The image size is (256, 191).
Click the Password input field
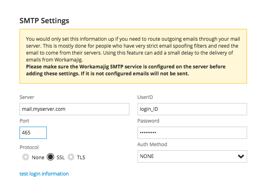coord(192,133)
